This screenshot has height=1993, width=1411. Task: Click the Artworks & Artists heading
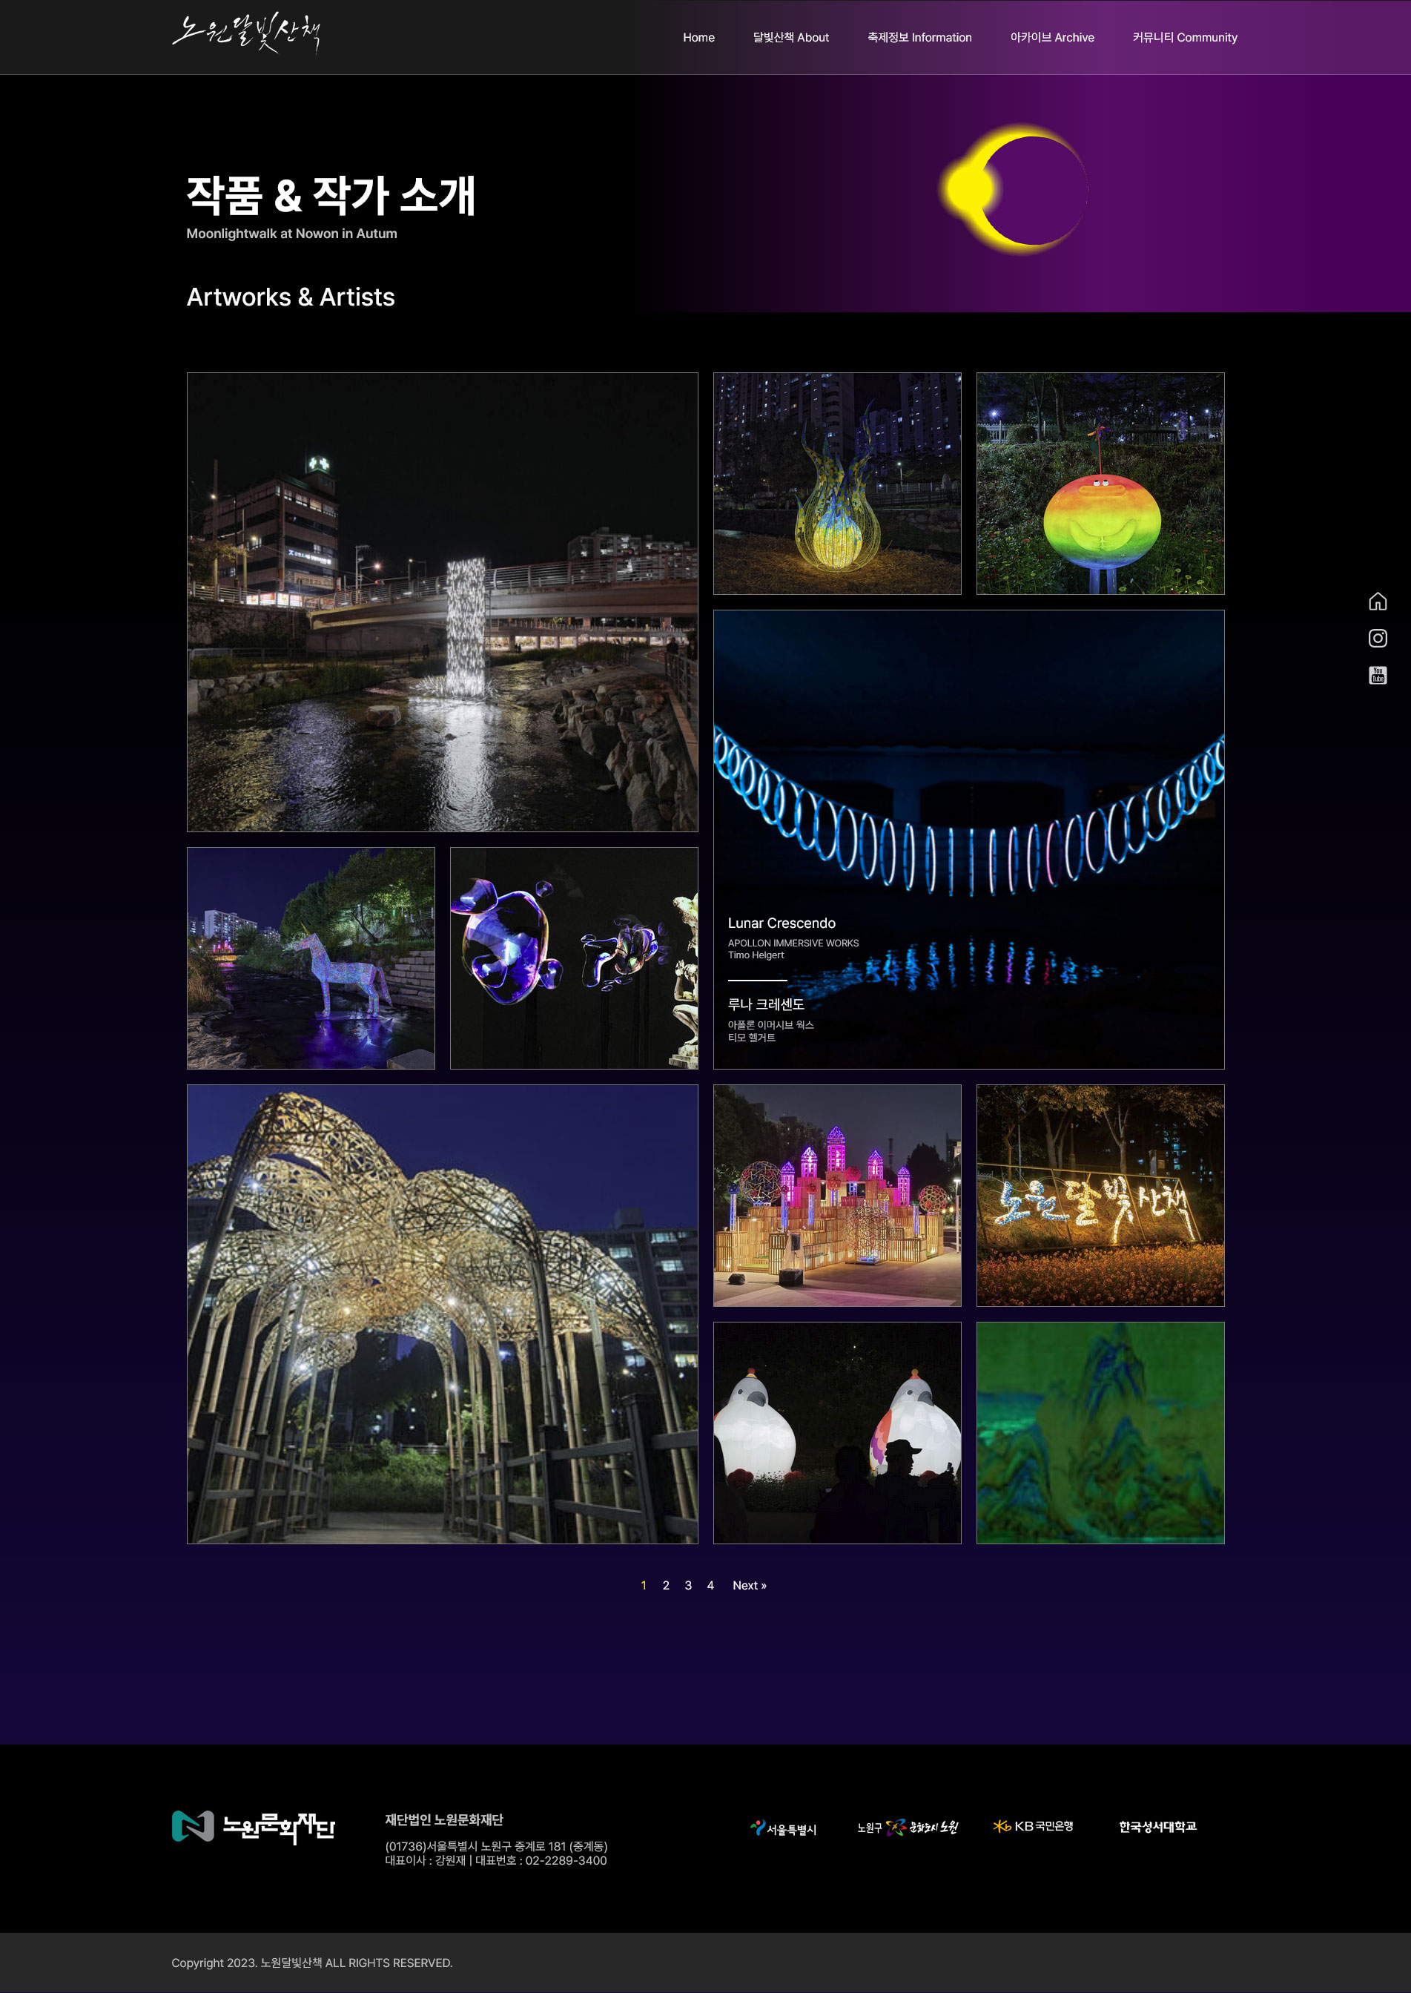[291, 297]
